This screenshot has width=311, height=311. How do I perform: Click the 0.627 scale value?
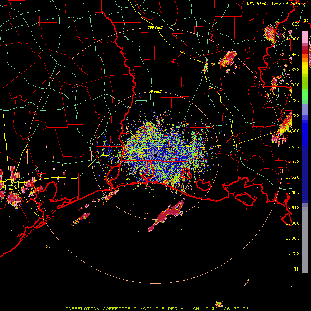[x=293, y=147]
